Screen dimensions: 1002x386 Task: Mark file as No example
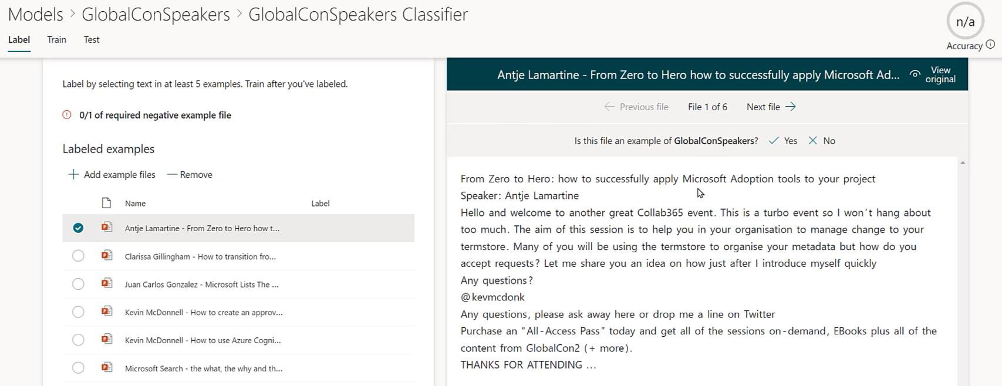click(x=822, y=141)
